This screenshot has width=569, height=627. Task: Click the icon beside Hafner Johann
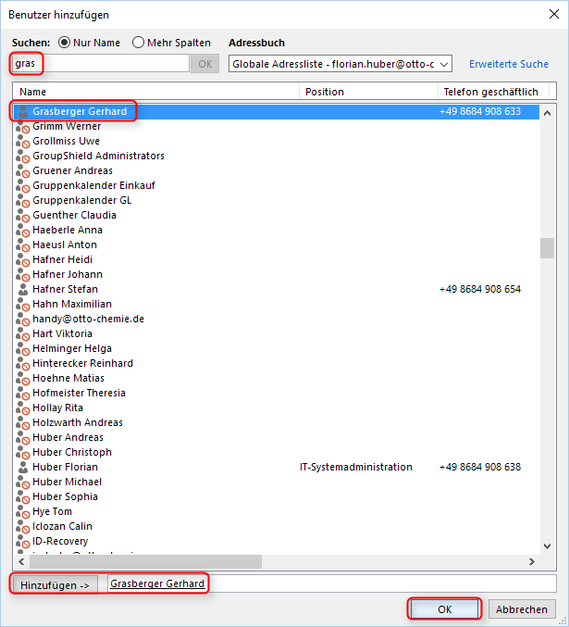[23, 275]
